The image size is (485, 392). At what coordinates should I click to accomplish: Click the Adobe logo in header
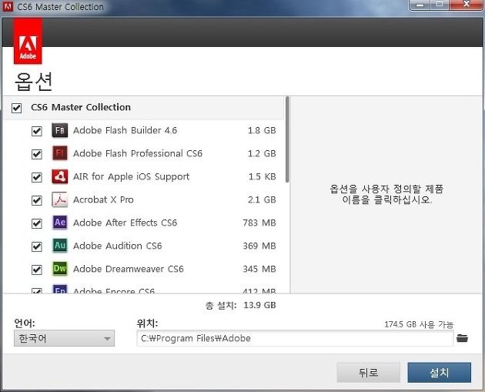pyautogui.click(x=28, y=41)
